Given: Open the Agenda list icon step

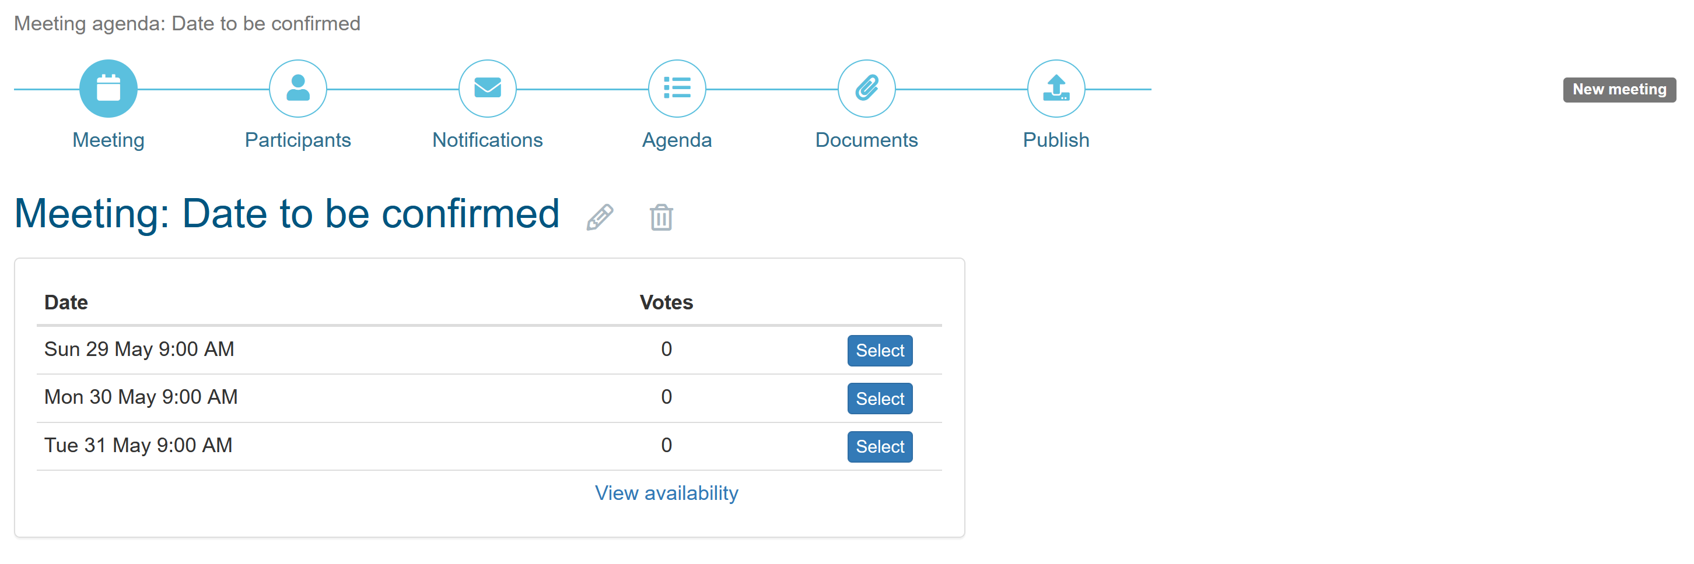Looking at the screenshot, I should (677, 89).
